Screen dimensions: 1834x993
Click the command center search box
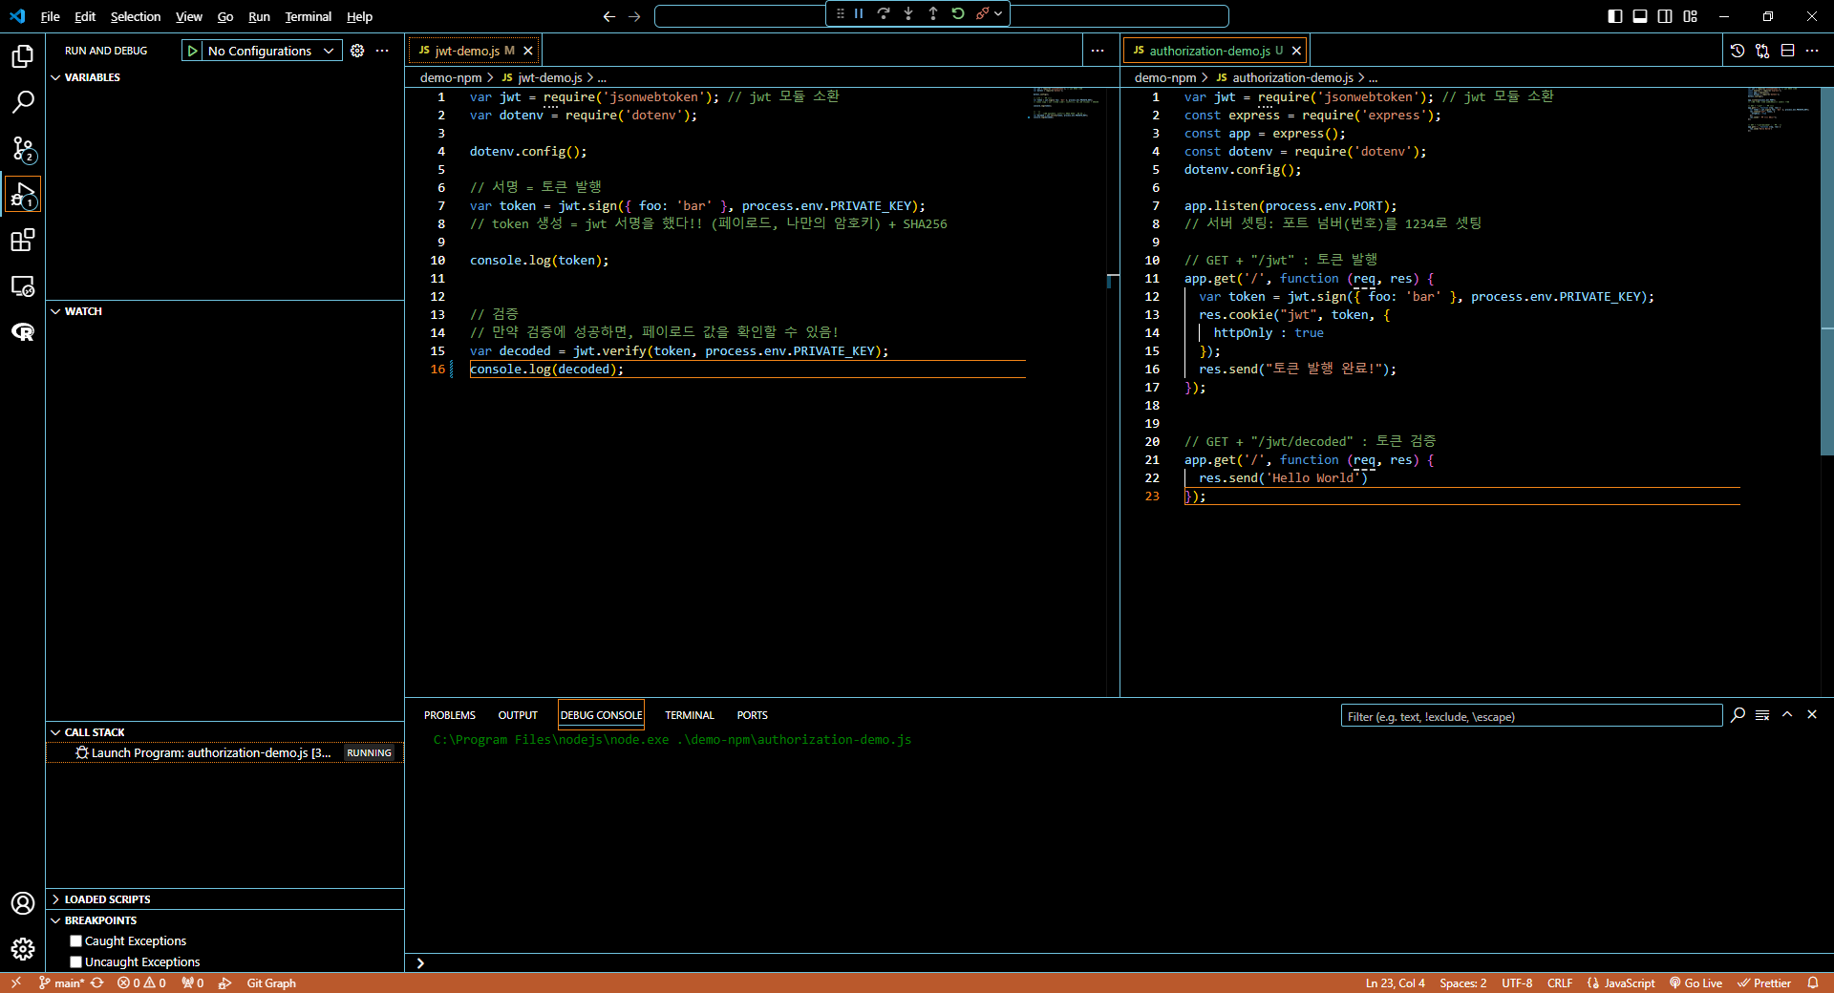pyautogui.click(x=941, y=16)
